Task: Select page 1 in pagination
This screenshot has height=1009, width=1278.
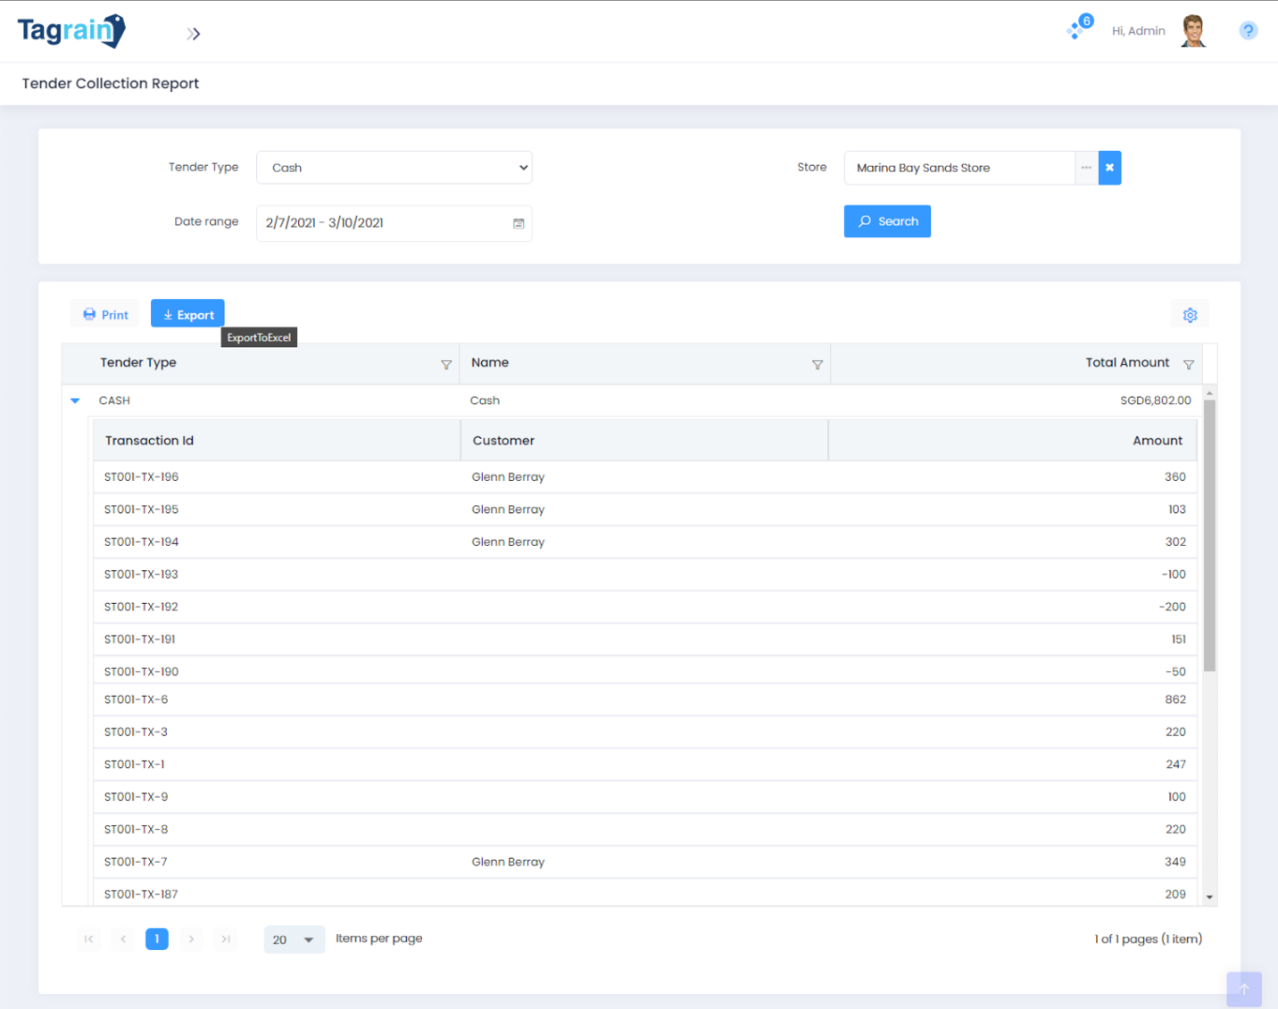Action: (x=157, y=939)
